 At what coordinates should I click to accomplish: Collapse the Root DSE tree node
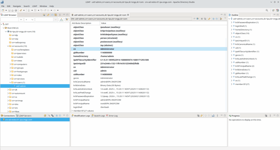pos(4,28)
